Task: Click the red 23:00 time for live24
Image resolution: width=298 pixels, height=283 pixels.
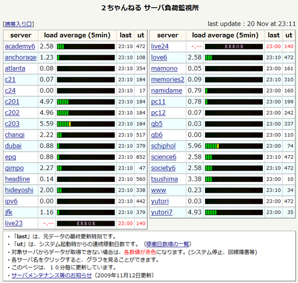Action: click(x=274, y=46)
